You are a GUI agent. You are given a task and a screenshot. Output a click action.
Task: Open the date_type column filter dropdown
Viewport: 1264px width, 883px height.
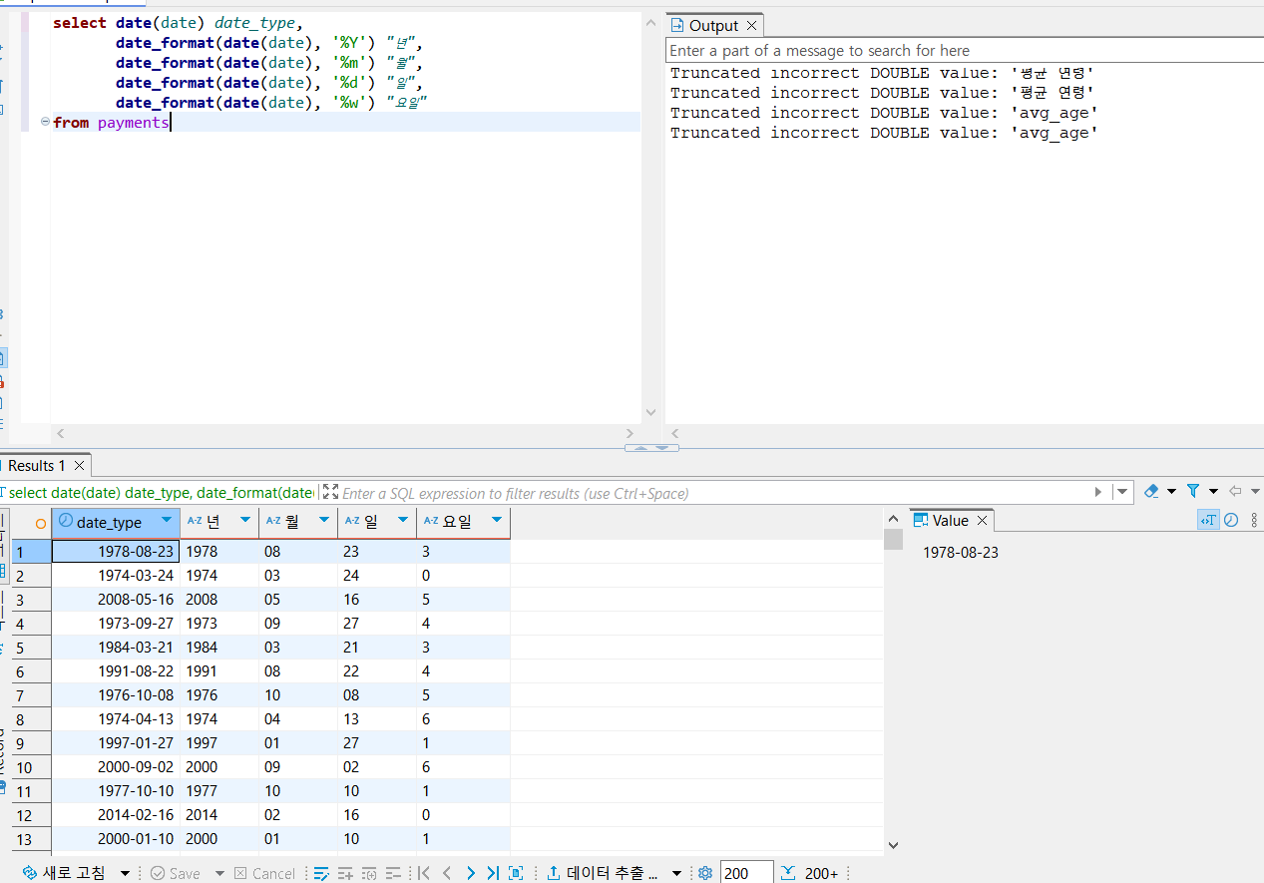(167, 520)
